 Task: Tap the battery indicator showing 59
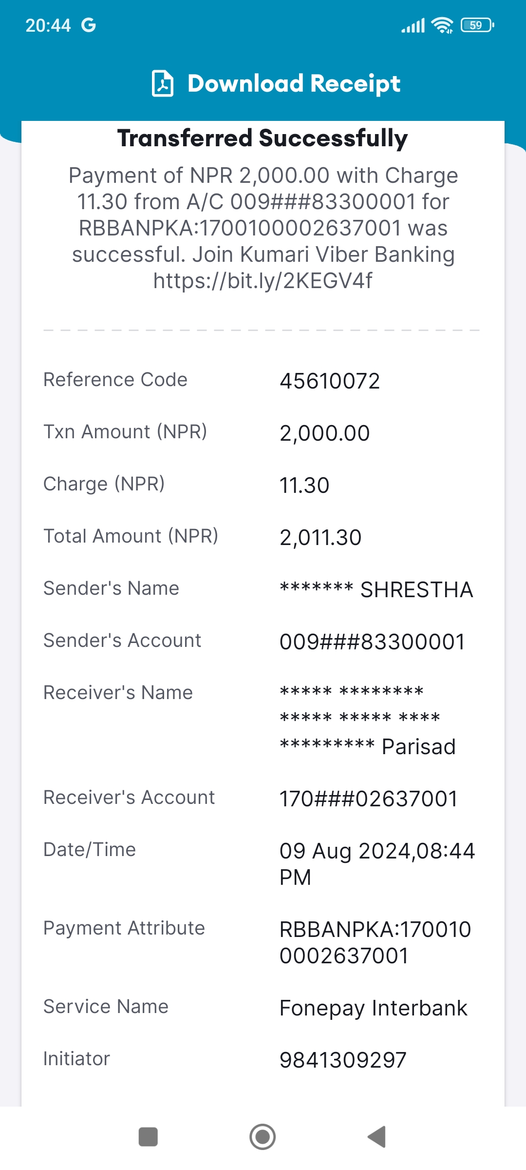coord(477,25)
